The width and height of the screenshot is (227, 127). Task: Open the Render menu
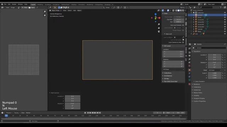(x=14, y=4)
